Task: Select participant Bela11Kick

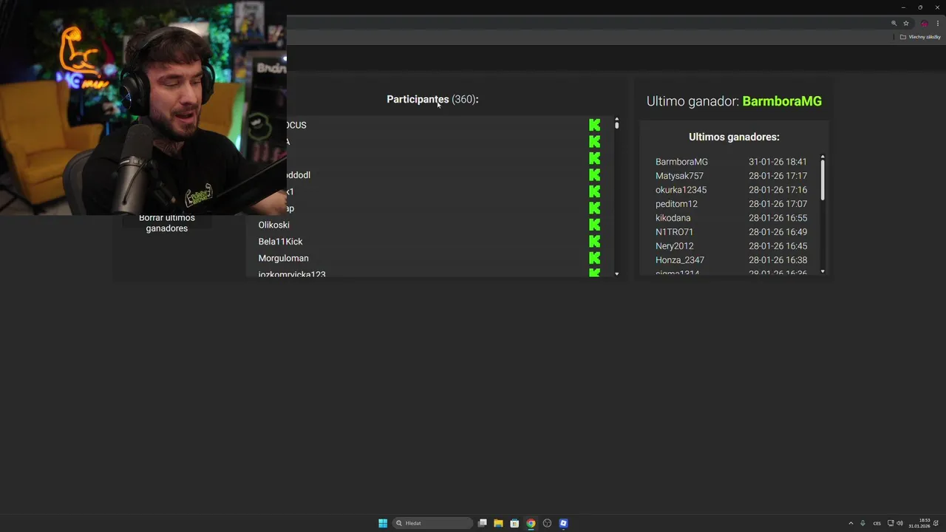Action: pos(280,242)
